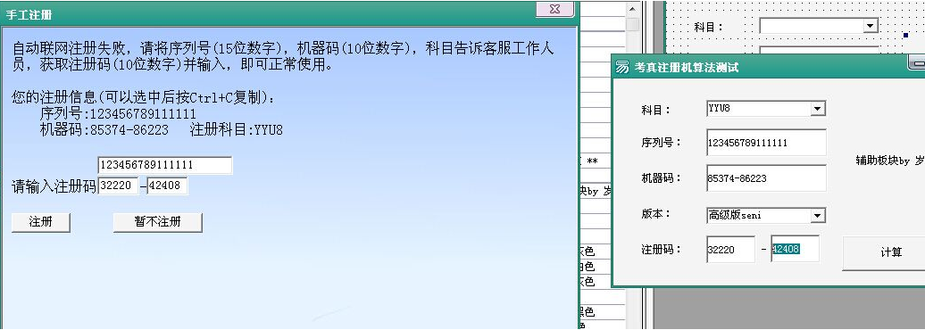Click the 机器码 field showing 85374-86223

coord(766,178)
